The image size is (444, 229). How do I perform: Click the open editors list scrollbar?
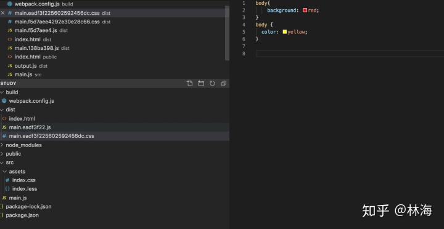tap(227, 33)
